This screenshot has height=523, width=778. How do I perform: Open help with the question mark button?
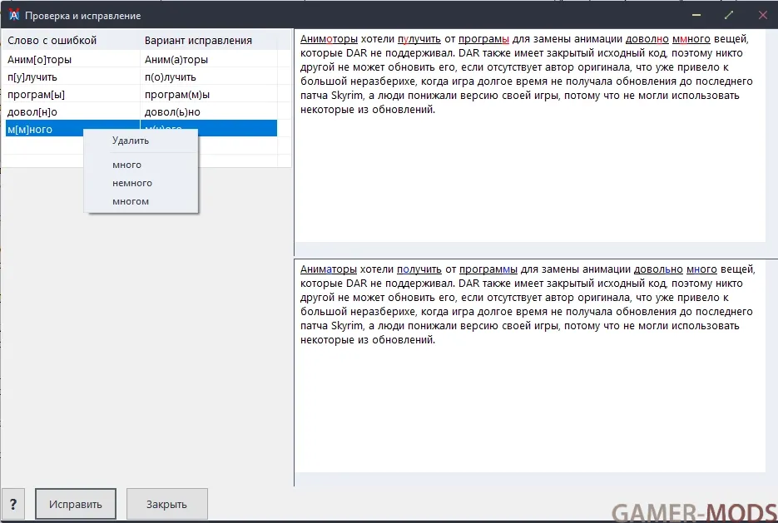click(13, 504)
